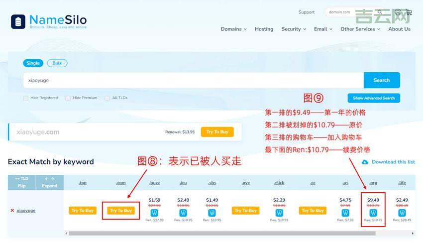Image resolution: width=423 pixels, height=249 pixels.
Task: Expand the Email menu
Action: [323, 29]
